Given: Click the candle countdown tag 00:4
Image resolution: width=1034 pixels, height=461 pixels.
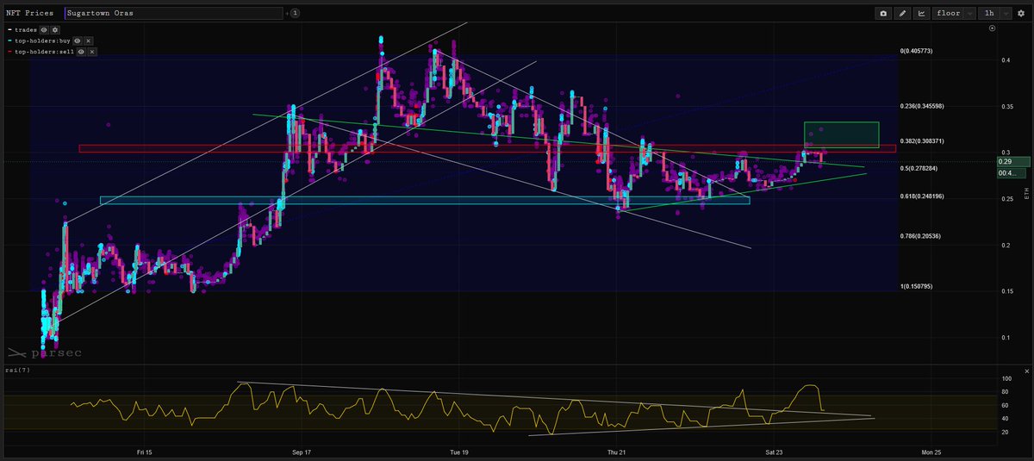Looking at the screenshot, I should point(1012,173).
